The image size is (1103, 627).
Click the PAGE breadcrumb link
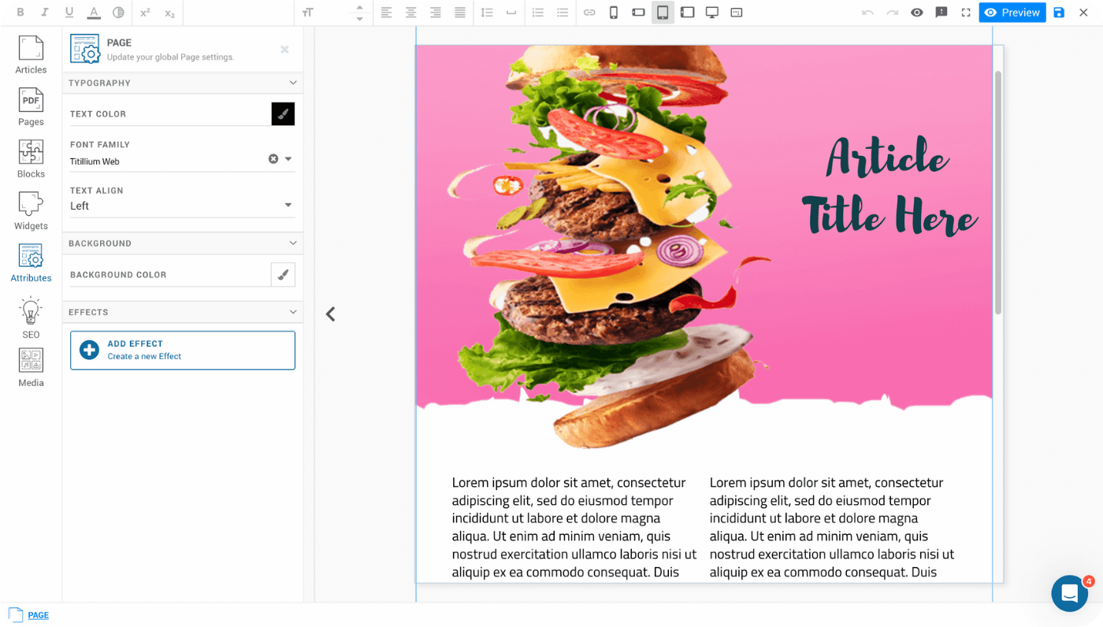[x=38, y=616]
